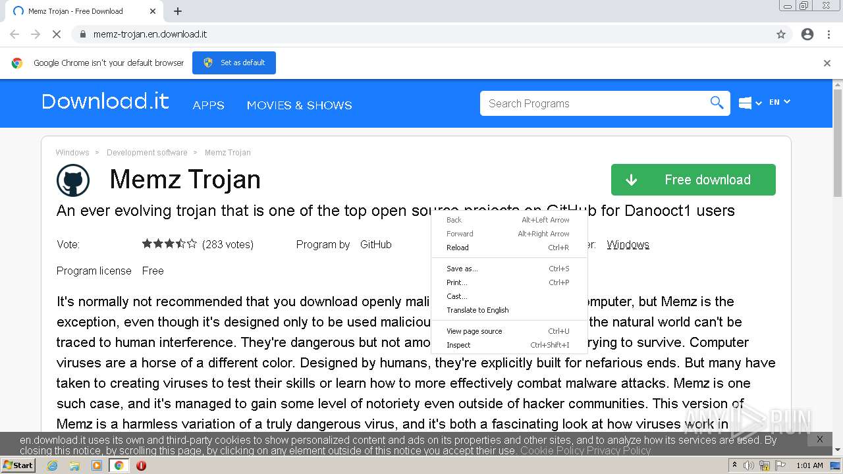Choose Back from context menu
This screenshot has width=843, height=474.
tap(508, 220)
